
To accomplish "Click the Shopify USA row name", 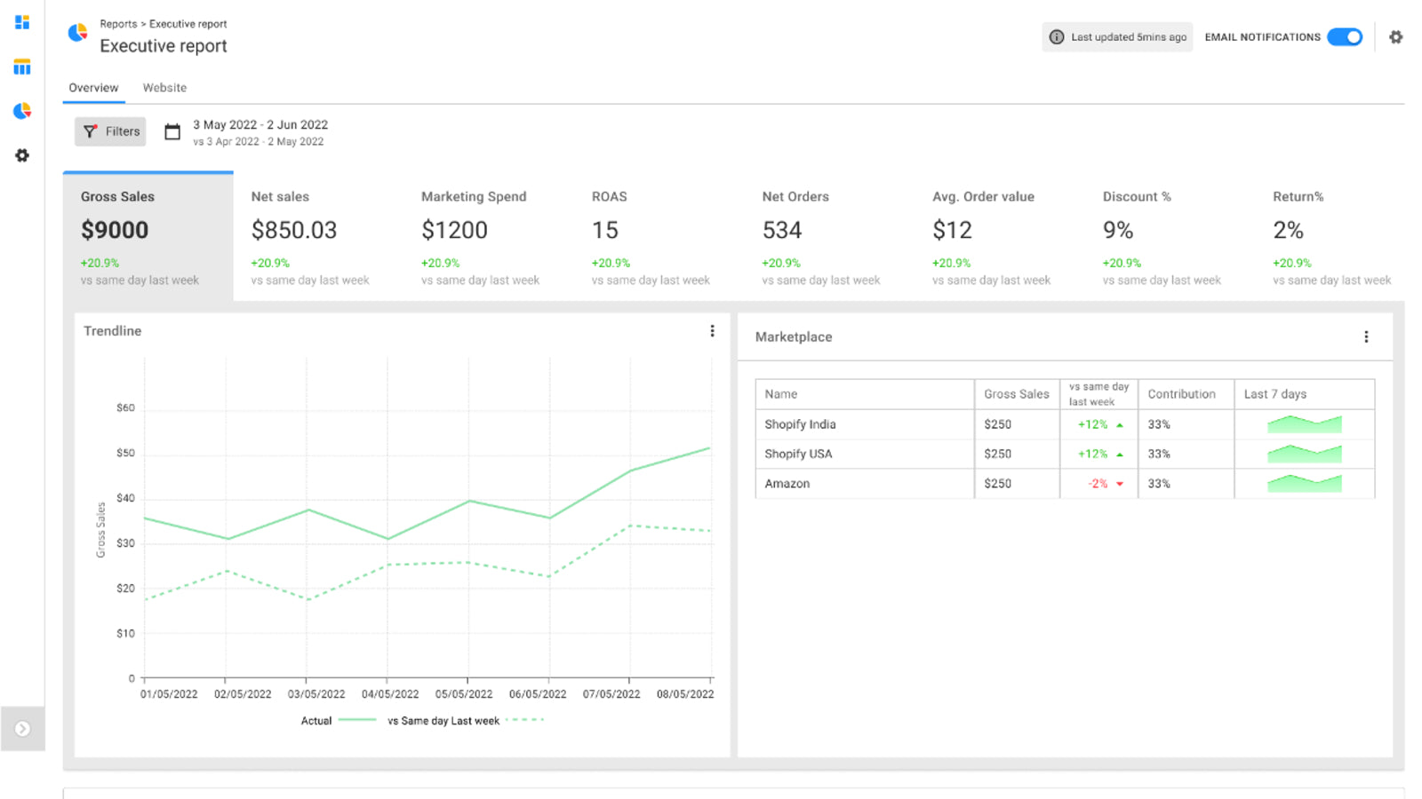I will pyautogui.click(x=798, y=454).
